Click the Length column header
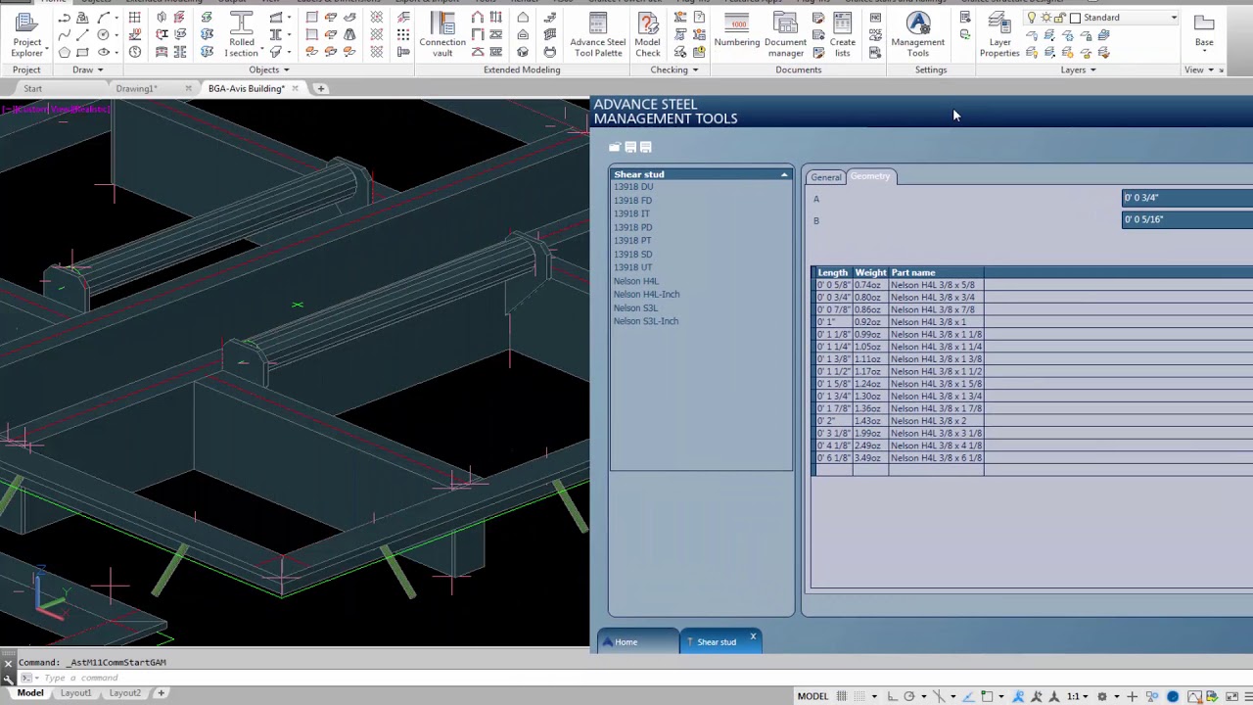This screenshot has height=705, width=1253. click(832, 272)
